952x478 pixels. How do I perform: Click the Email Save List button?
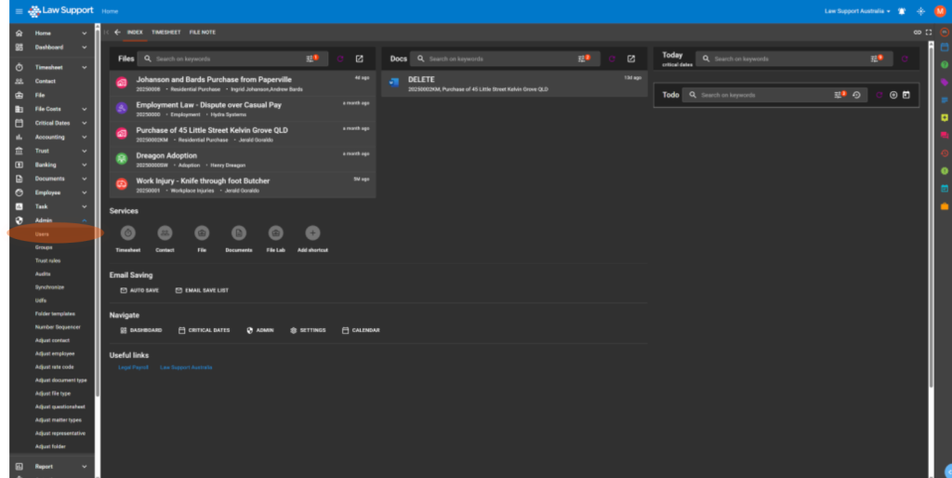pyautogui.click(x=202, y=290)
